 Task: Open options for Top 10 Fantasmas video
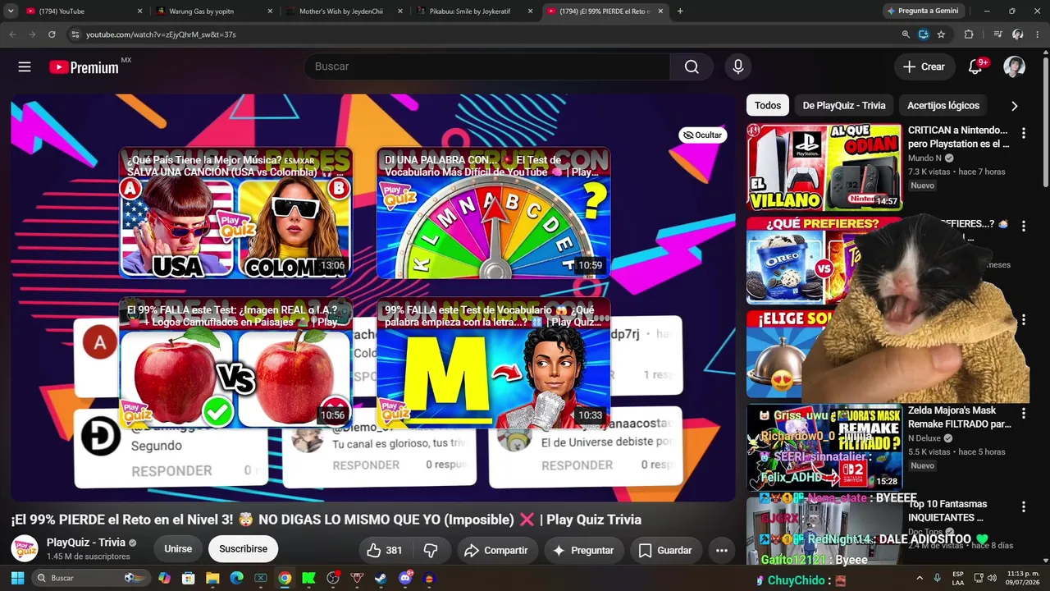coord(1023,507)
